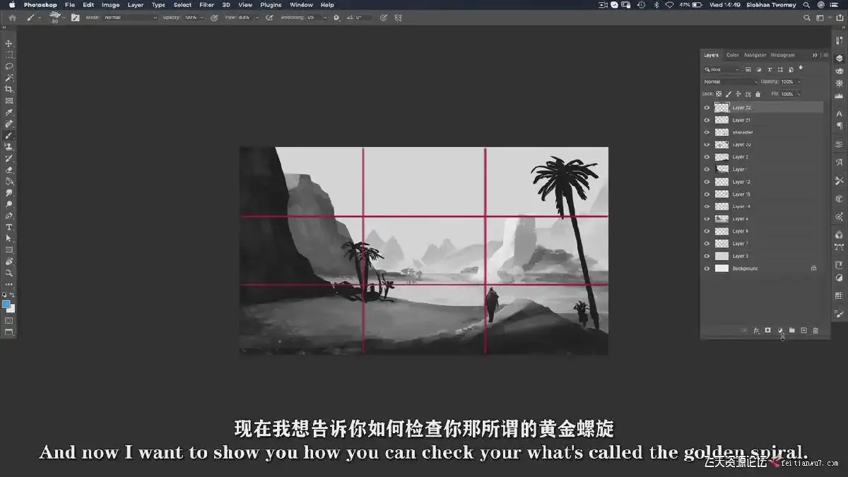The width and height of the screenshot is (848, 477).
Task: Select the Pen tool
Action: click(9, 216)
